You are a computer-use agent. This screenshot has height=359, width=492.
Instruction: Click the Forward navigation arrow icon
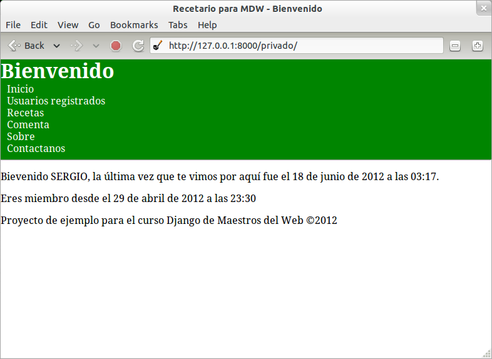(x=76, y=46)
